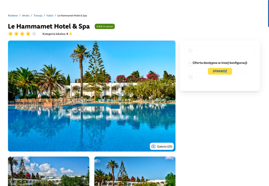Click the first sun rating icon
The height and width of the screenshot is (186, 269).
tap(10, 34)
